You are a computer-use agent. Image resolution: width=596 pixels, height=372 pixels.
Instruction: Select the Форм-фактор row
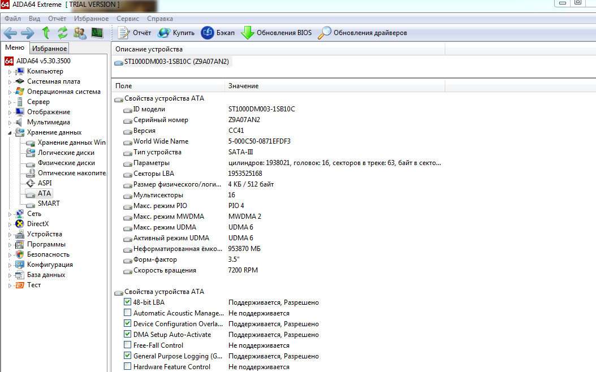[x=278, y=259]
